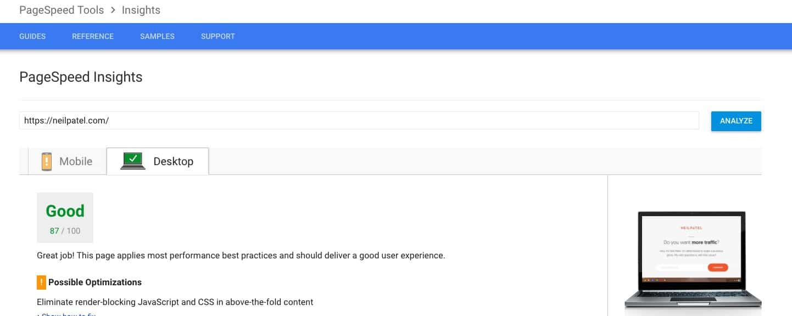
Task: Click the Possible Optimizations heading text
Action: pyautogui.click(x=95, y=283)
